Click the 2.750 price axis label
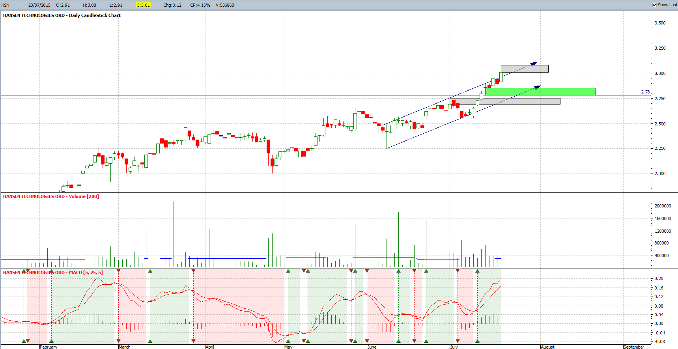The image size is (678, 349). point(660,99)
